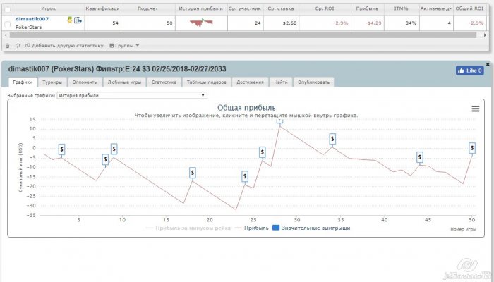
Task: Click the $ marker at game 8
Action: (x=105, y=159)
